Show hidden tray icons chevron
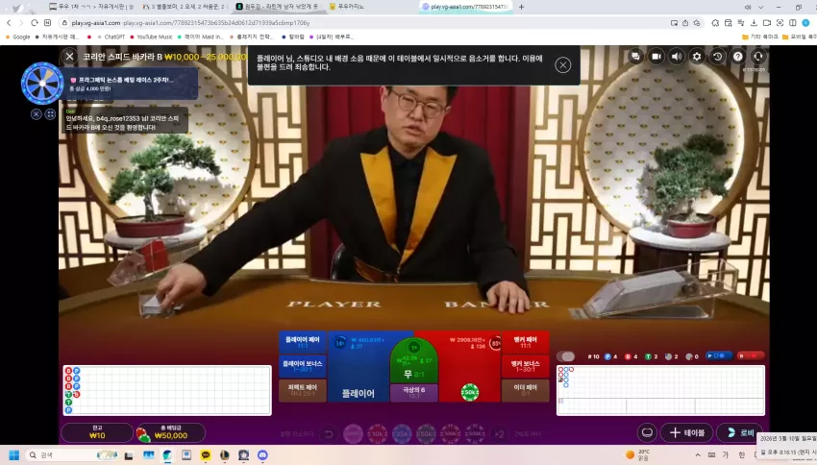The image size is (817, 465). [698, 455]
